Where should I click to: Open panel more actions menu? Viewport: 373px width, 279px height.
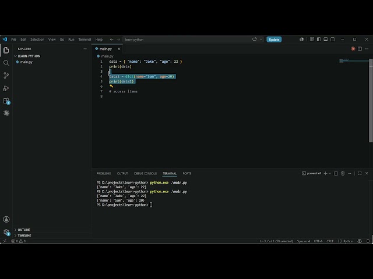click(x=350, y=173)
